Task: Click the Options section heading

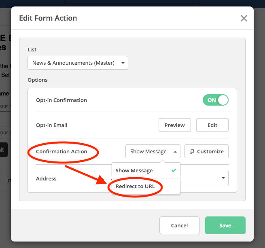Action: pos(38,80)
